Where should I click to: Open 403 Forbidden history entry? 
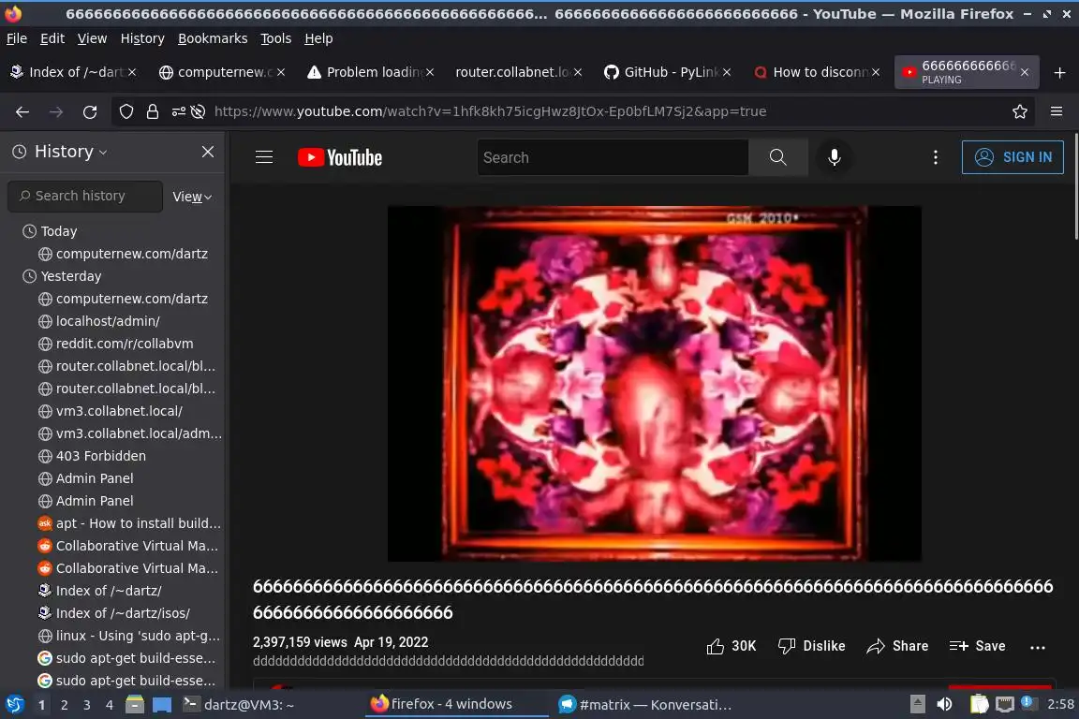tap(100, 456)
